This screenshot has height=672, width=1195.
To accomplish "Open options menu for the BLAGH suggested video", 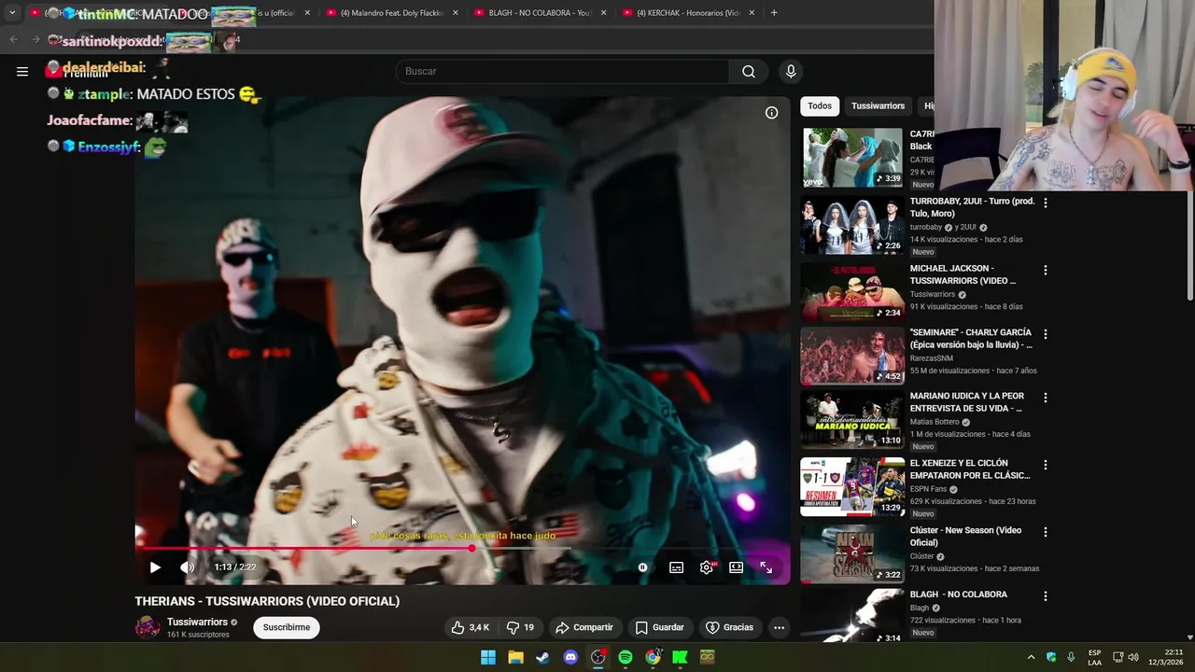I will click(x=1045, y=595).
